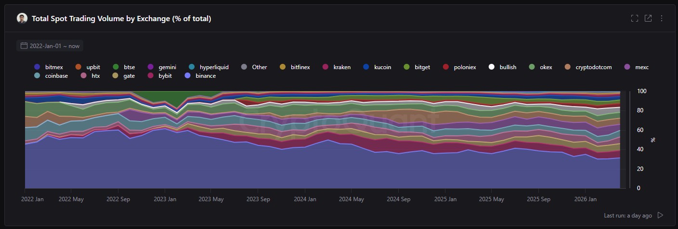
Task: Click the fullscreen expand icon
Action: tap(634, 18)
